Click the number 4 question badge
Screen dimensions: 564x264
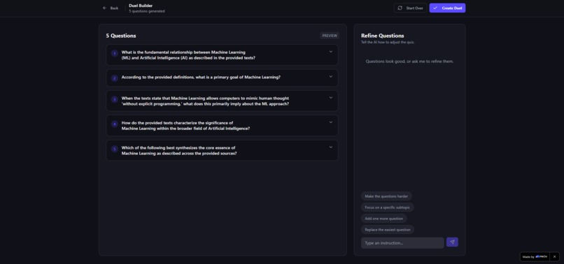pos(114,124)
